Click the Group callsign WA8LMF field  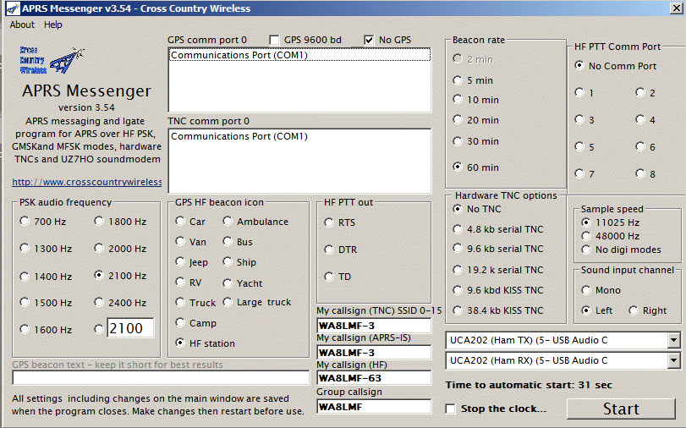click(374, 407)
